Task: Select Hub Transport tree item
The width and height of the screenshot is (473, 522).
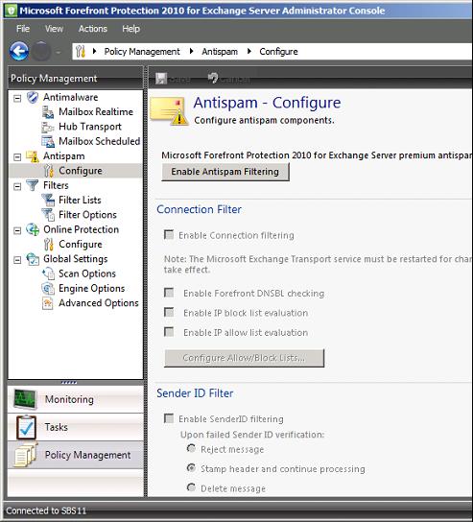Action: 90,127
